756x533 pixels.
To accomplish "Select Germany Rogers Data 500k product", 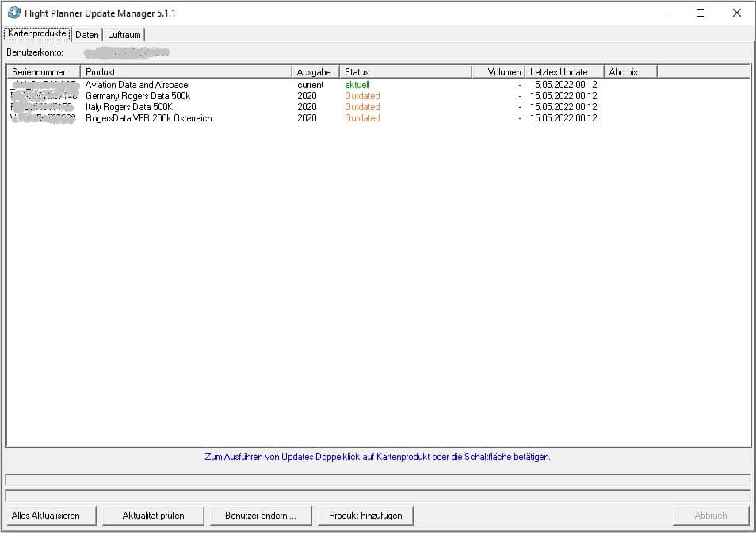I will pyautogui.click(x=137, y=96).
